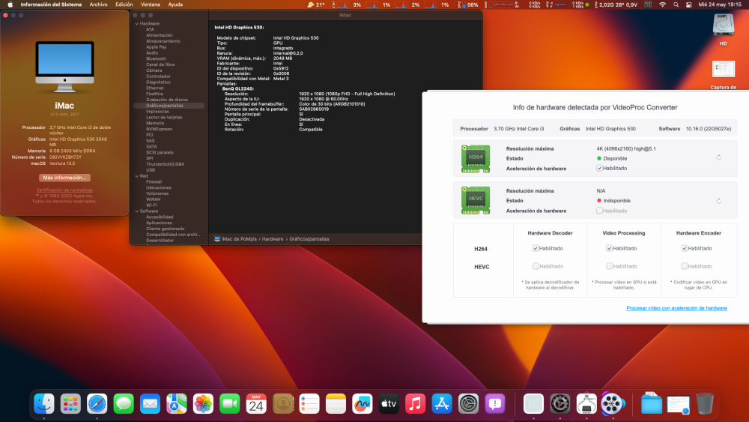Viewport: 749px width, 422px height.
Task: Collapse the Hardware section in sidebar
Action: click(137, 23)
